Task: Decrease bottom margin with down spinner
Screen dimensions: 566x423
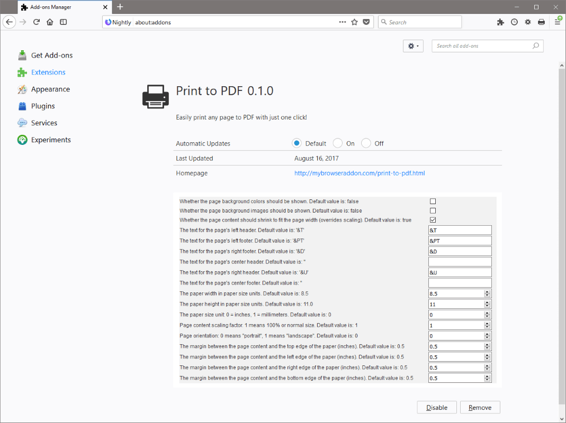Action: pos(487,380)
